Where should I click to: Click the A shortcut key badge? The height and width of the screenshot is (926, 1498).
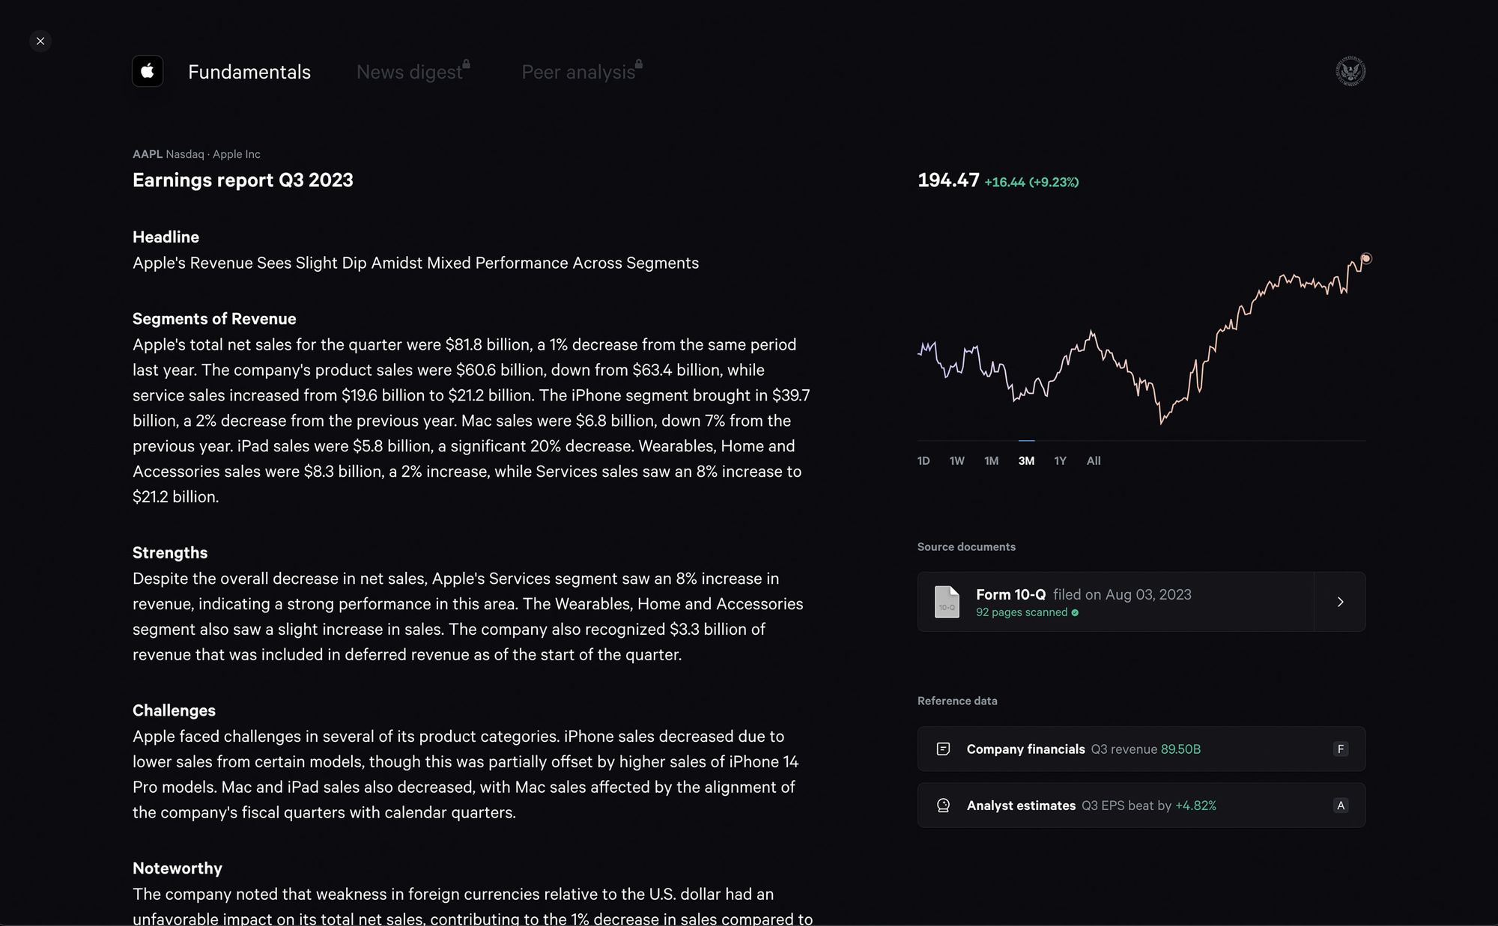point(1341,805)
